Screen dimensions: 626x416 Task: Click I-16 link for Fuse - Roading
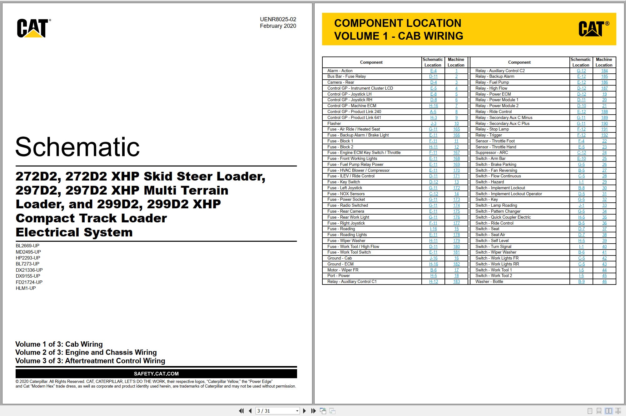point(433,229)
